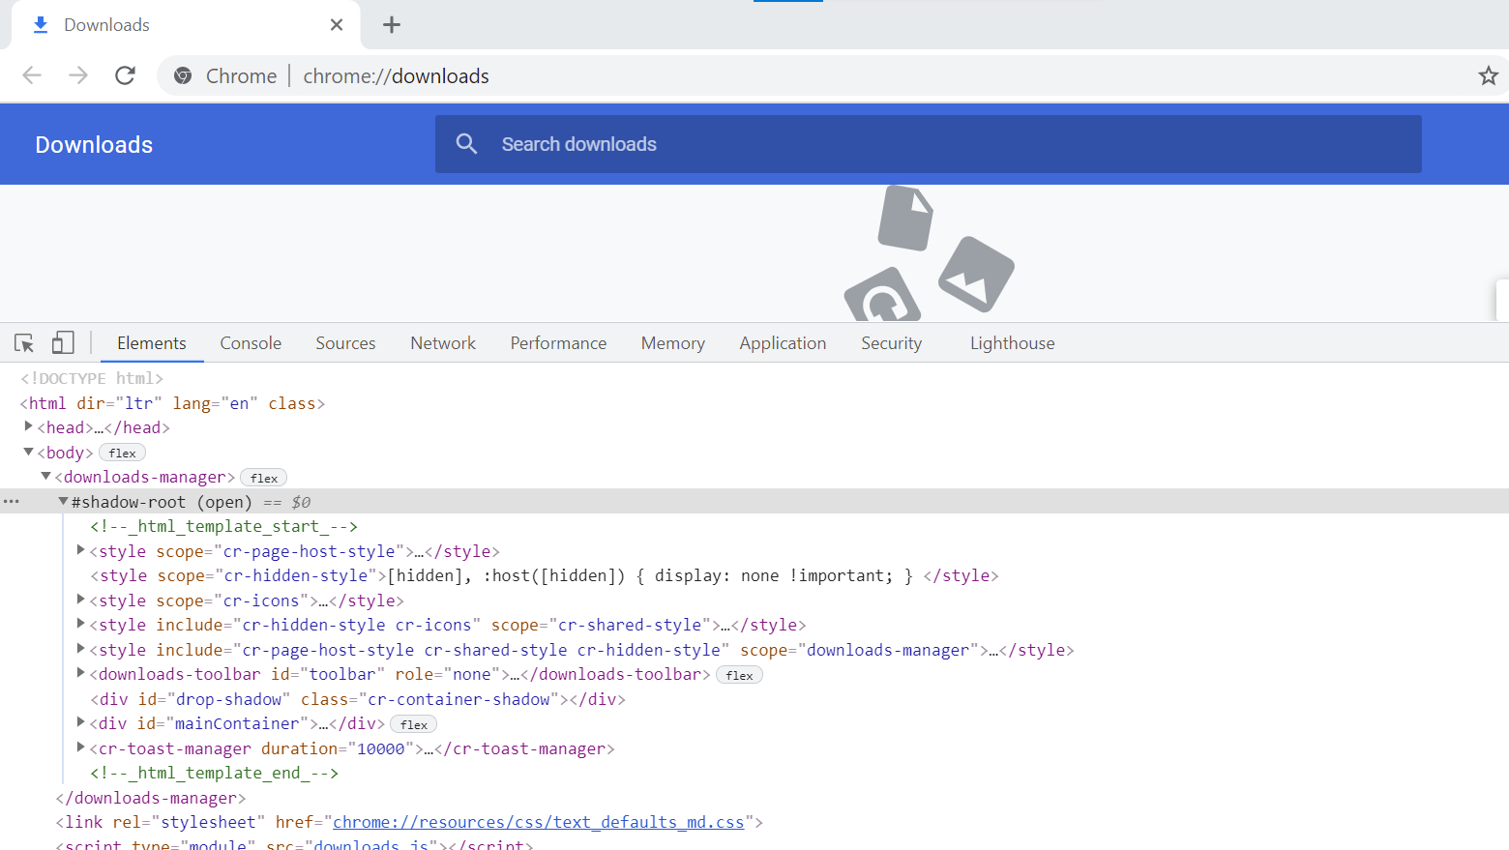Click the Downloads page heading
The width and height of the screenshot is (1509, 850).
[94, 144]
